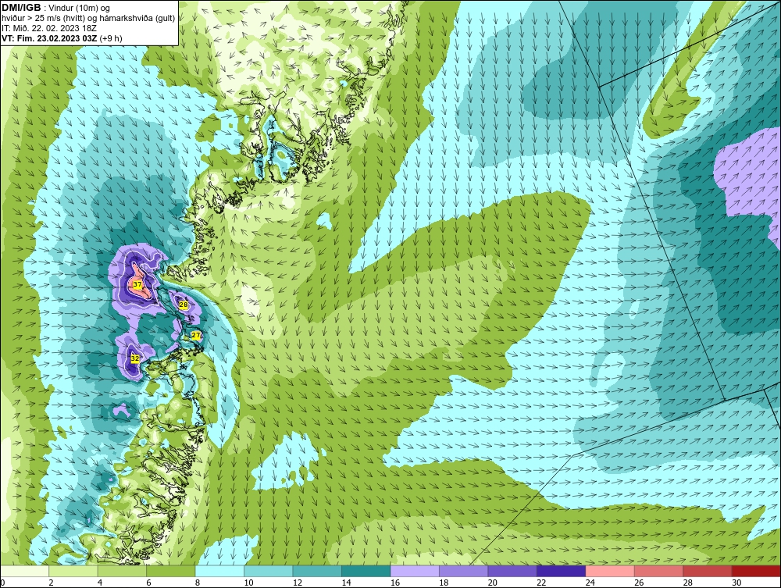This screenshot has width=781, height=588.
Task: Click the legend tick label 12
Action: 297,583
